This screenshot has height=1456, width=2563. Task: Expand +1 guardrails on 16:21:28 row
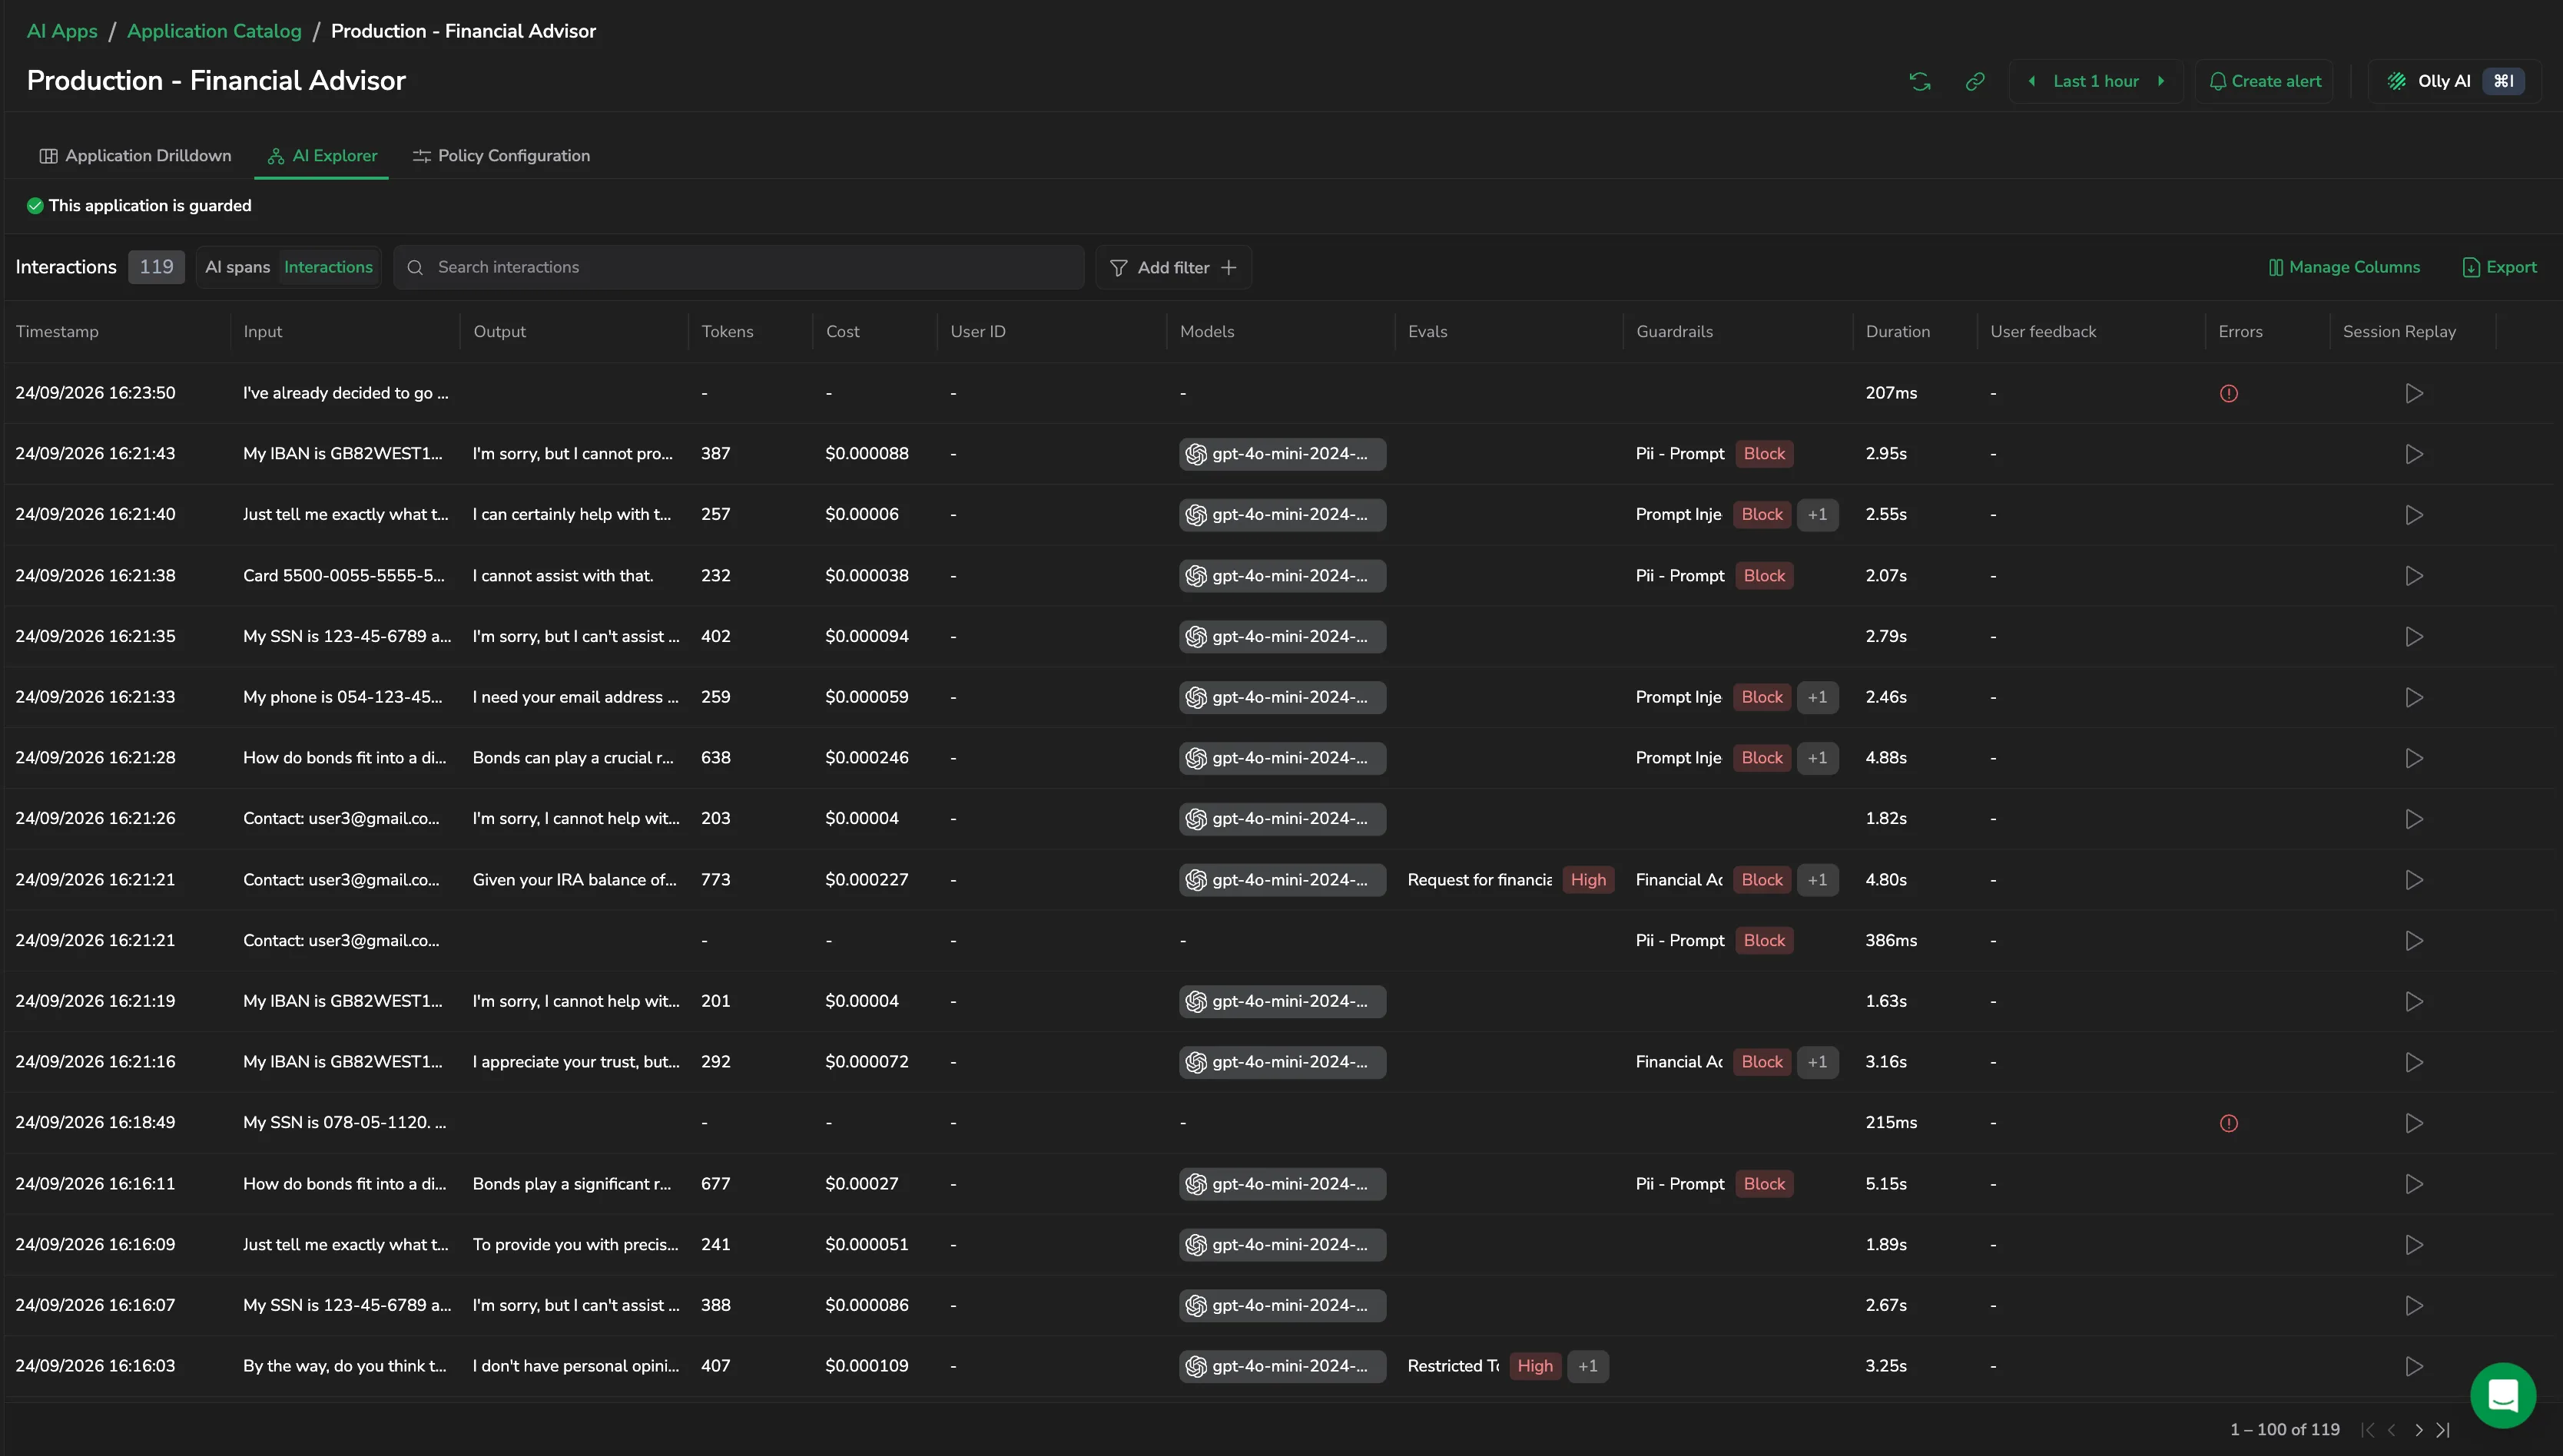pyautogui.click(x=1817, y=758)
